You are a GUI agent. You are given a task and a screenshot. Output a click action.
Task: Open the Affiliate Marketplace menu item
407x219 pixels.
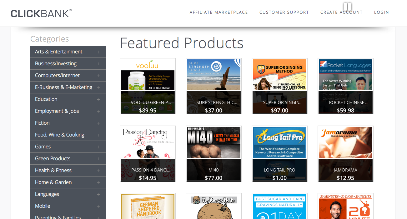219,12
